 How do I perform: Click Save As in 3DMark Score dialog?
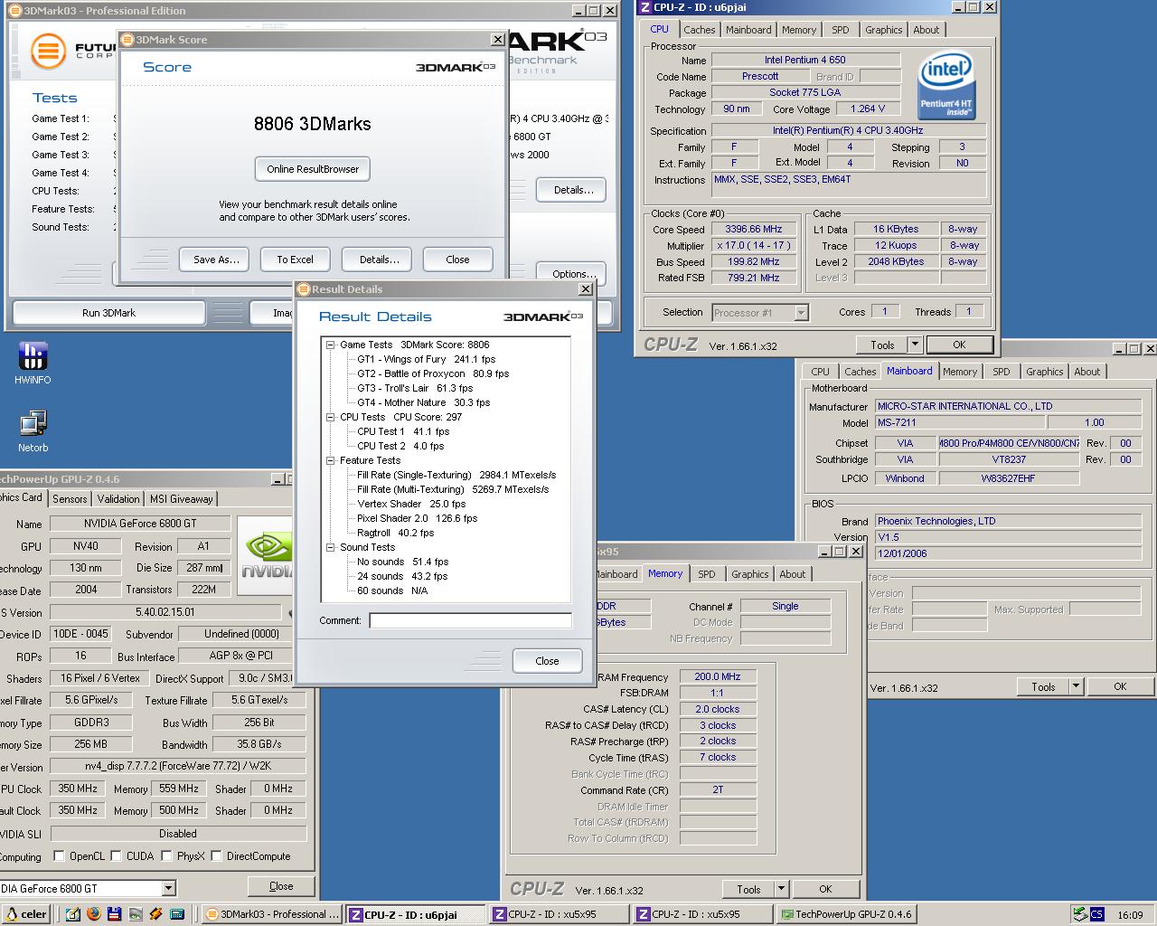[216, 260]
